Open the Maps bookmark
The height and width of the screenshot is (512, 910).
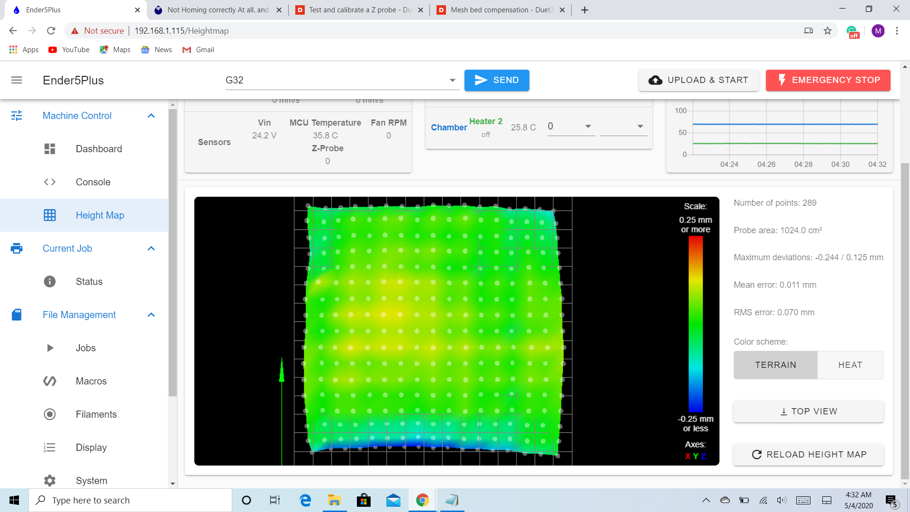point(115,50)
